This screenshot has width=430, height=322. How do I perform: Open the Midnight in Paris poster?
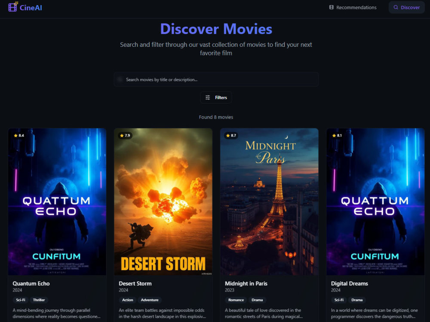tap(269, 202)
